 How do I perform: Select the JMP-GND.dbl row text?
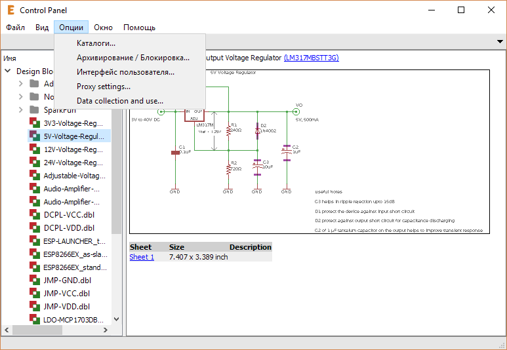click(x=68, y=280)
